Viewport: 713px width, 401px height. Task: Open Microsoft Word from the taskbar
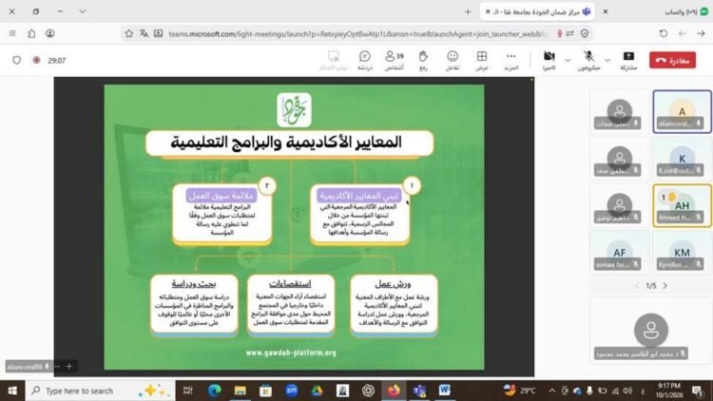[444, 391]
